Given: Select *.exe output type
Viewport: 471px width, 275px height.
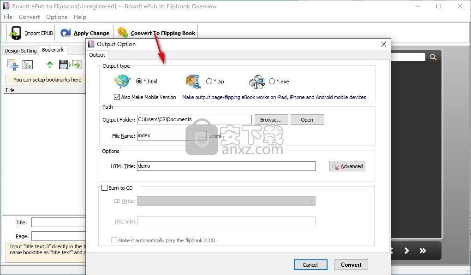Looking at the screenshot, I should [x=272, y=81].
